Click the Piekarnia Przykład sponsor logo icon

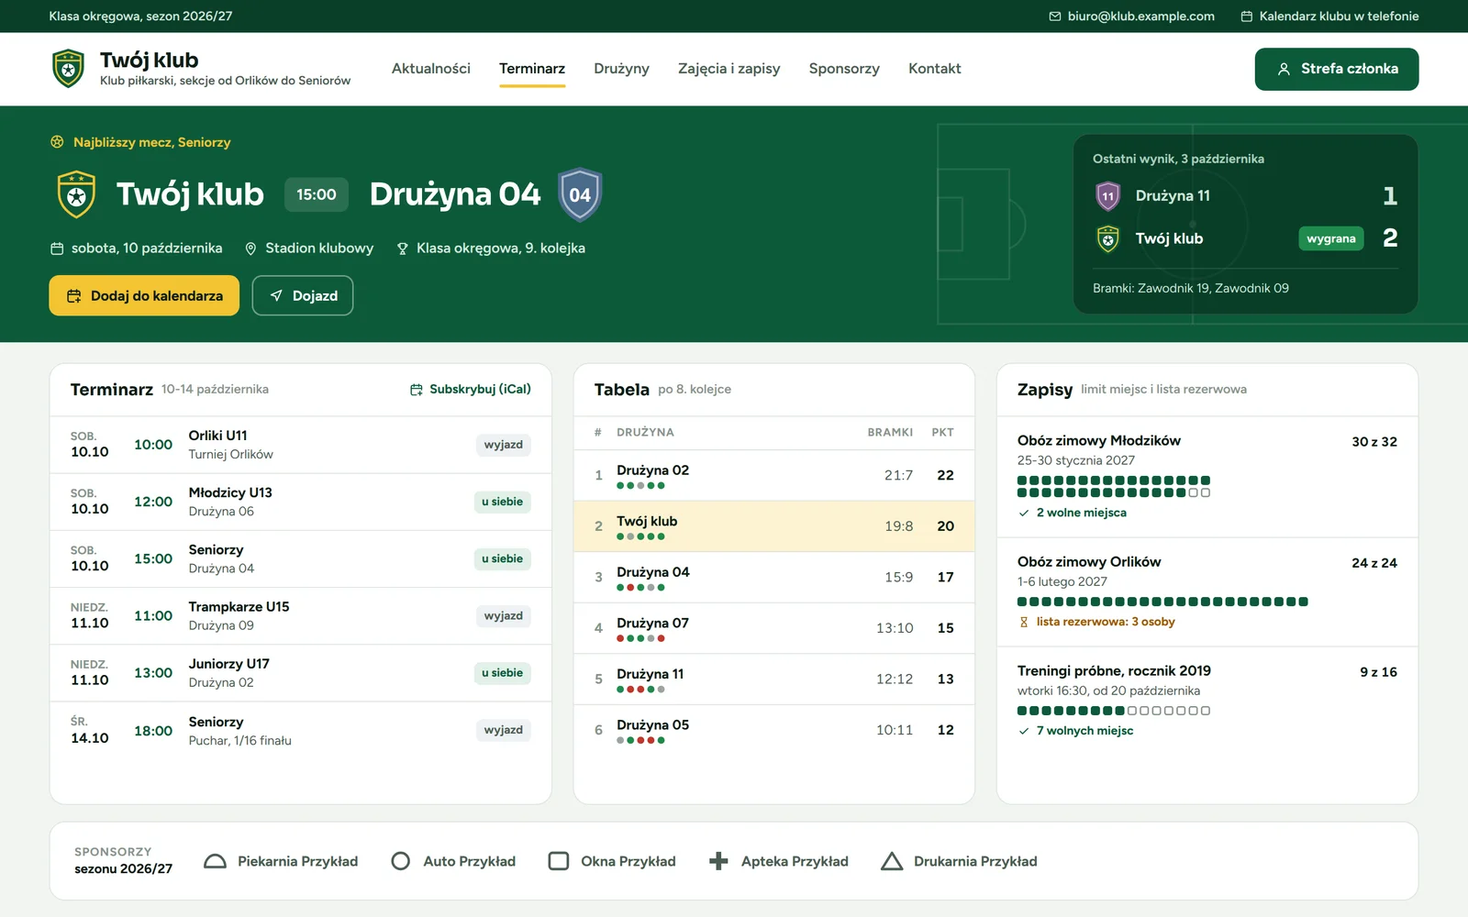pyautogui.click(x=215, y=861)
